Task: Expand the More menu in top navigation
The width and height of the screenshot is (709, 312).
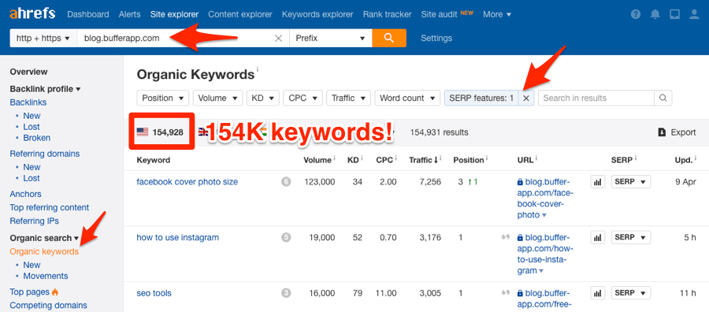Action: coord(497,14)
